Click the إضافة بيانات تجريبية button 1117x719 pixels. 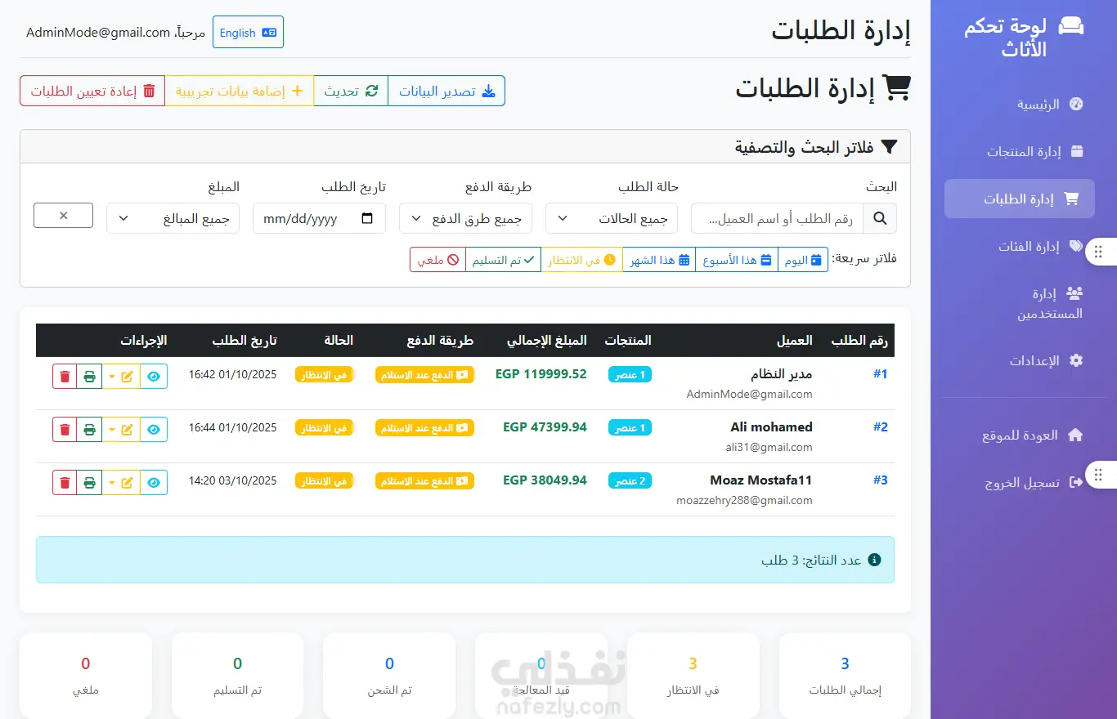coord(240,91)
